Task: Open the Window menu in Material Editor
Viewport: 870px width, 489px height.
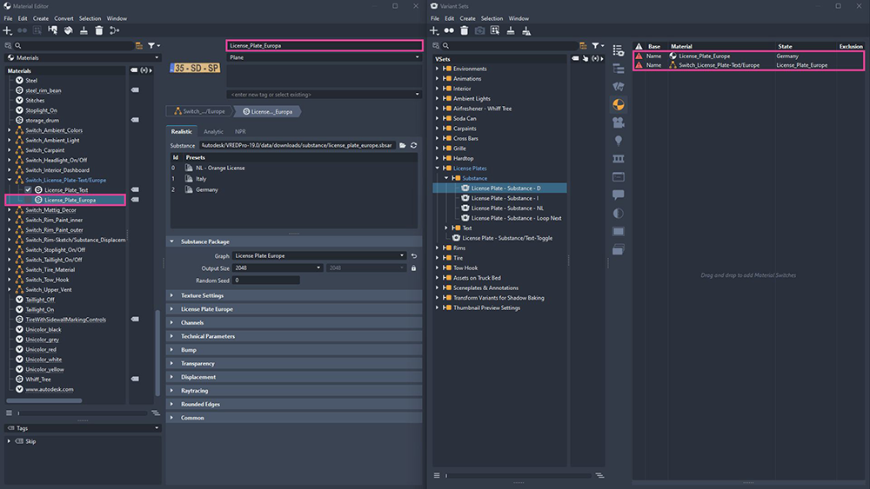Action: (x=117, y=18)
